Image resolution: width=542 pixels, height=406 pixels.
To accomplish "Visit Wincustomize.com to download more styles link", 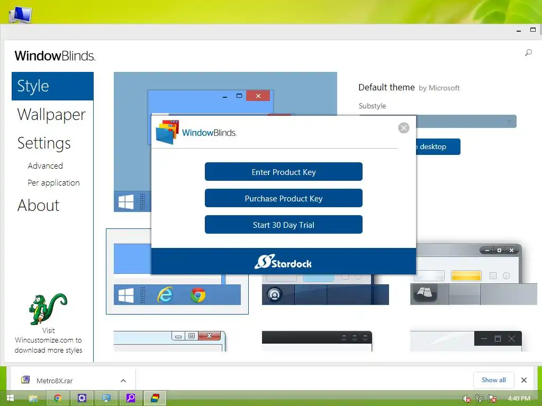I will pyautogui.click(x=48, y=340).
